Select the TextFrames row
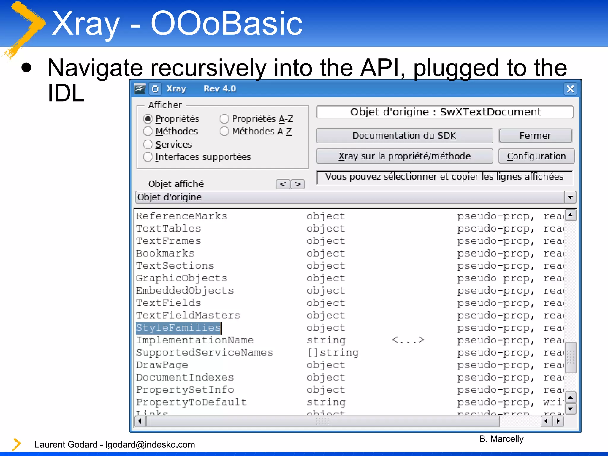608x456 pixels. pos(349,241)
